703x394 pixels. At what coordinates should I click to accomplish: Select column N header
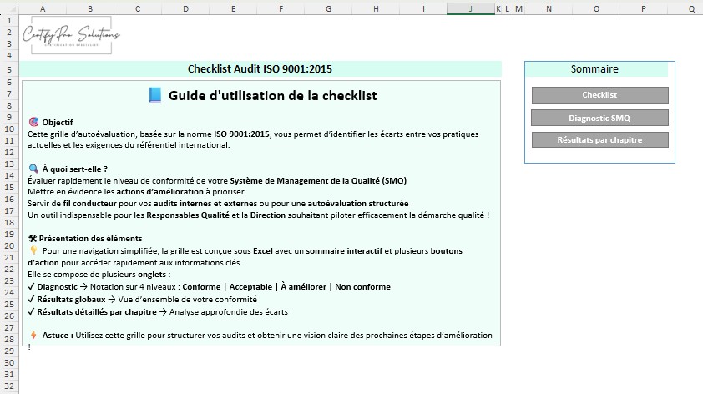pyautogui.click(x=549, y=8)
